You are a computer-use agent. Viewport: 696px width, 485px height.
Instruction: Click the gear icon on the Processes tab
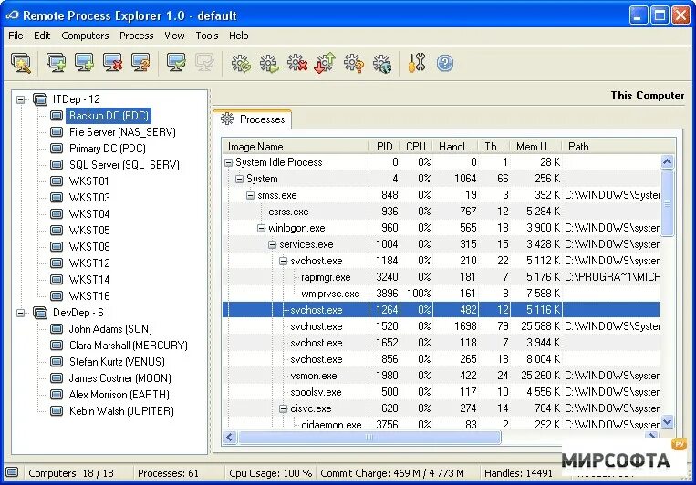(227, 119)
